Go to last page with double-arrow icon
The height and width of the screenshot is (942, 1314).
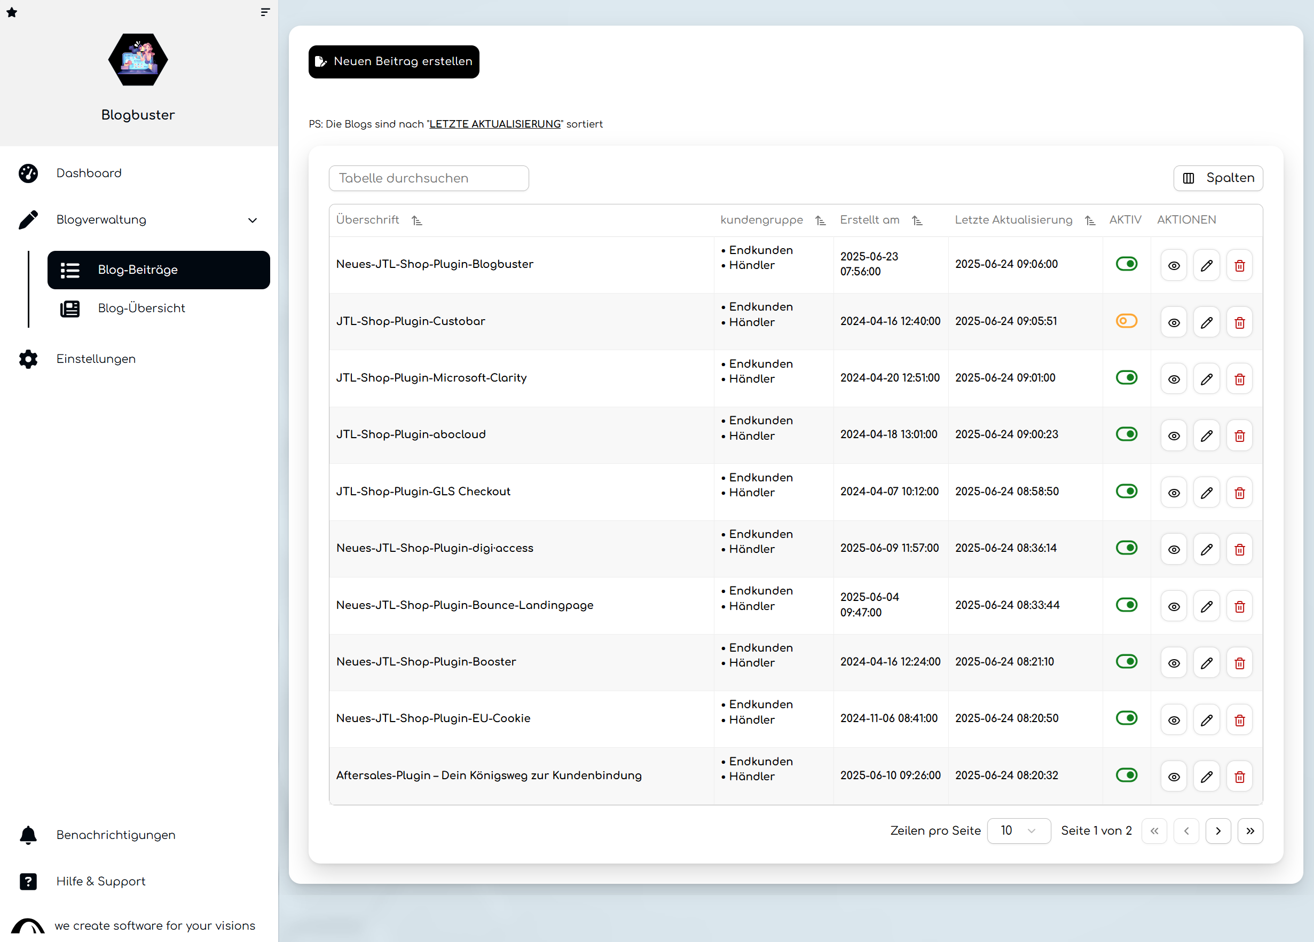(1250, 831)
